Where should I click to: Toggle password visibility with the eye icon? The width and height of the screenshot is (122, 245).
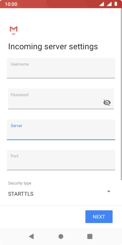coord(107,103)
